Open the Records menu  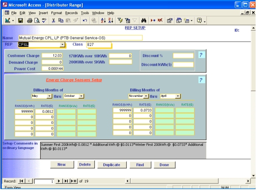pos(71,13)
